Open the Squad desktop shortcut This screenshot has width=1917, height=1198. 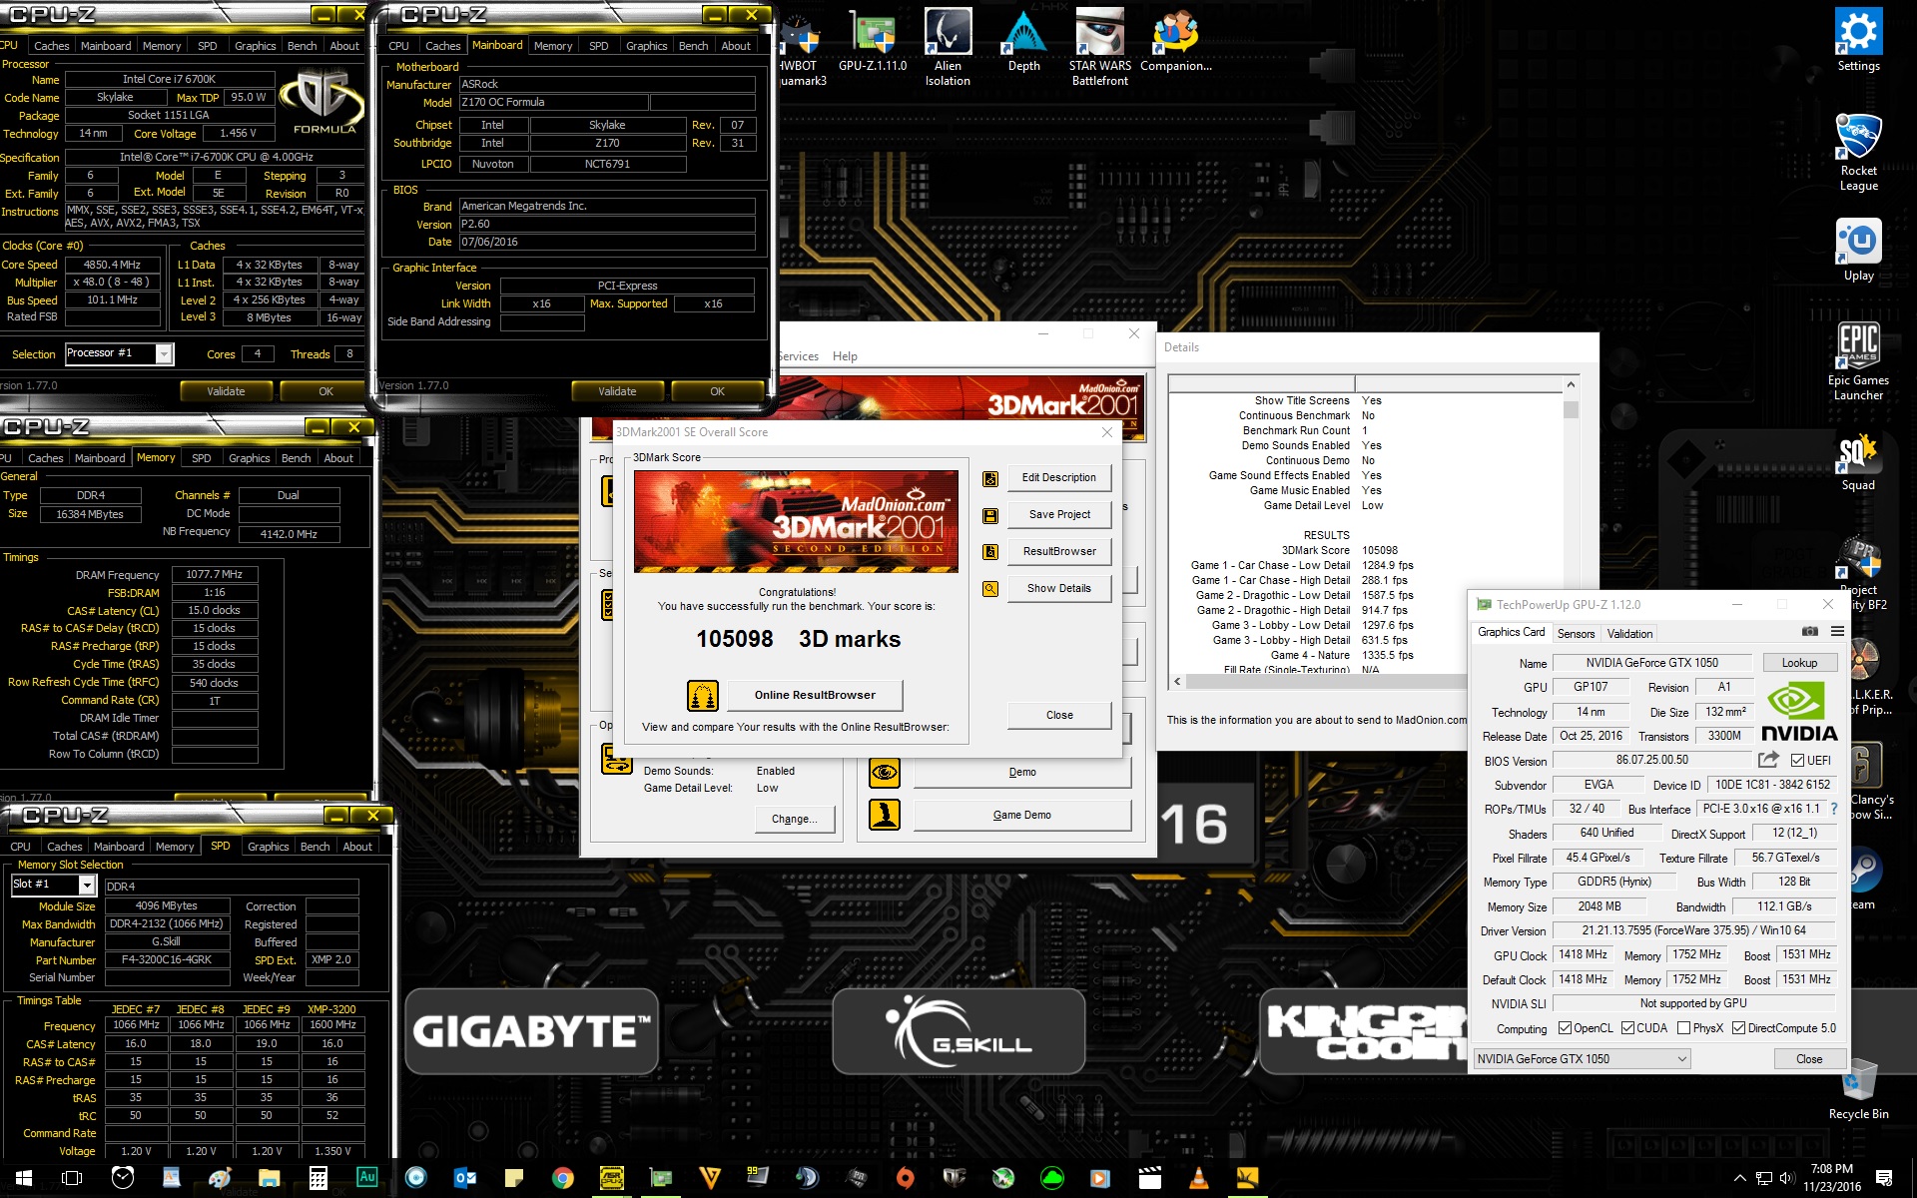click(1858, 462)
